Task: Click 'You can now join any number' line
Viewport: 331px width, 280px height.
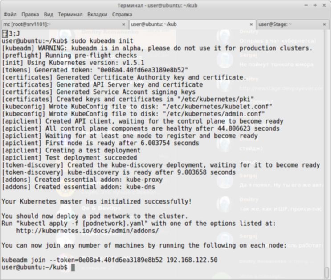Action: (x=144, y=245)
